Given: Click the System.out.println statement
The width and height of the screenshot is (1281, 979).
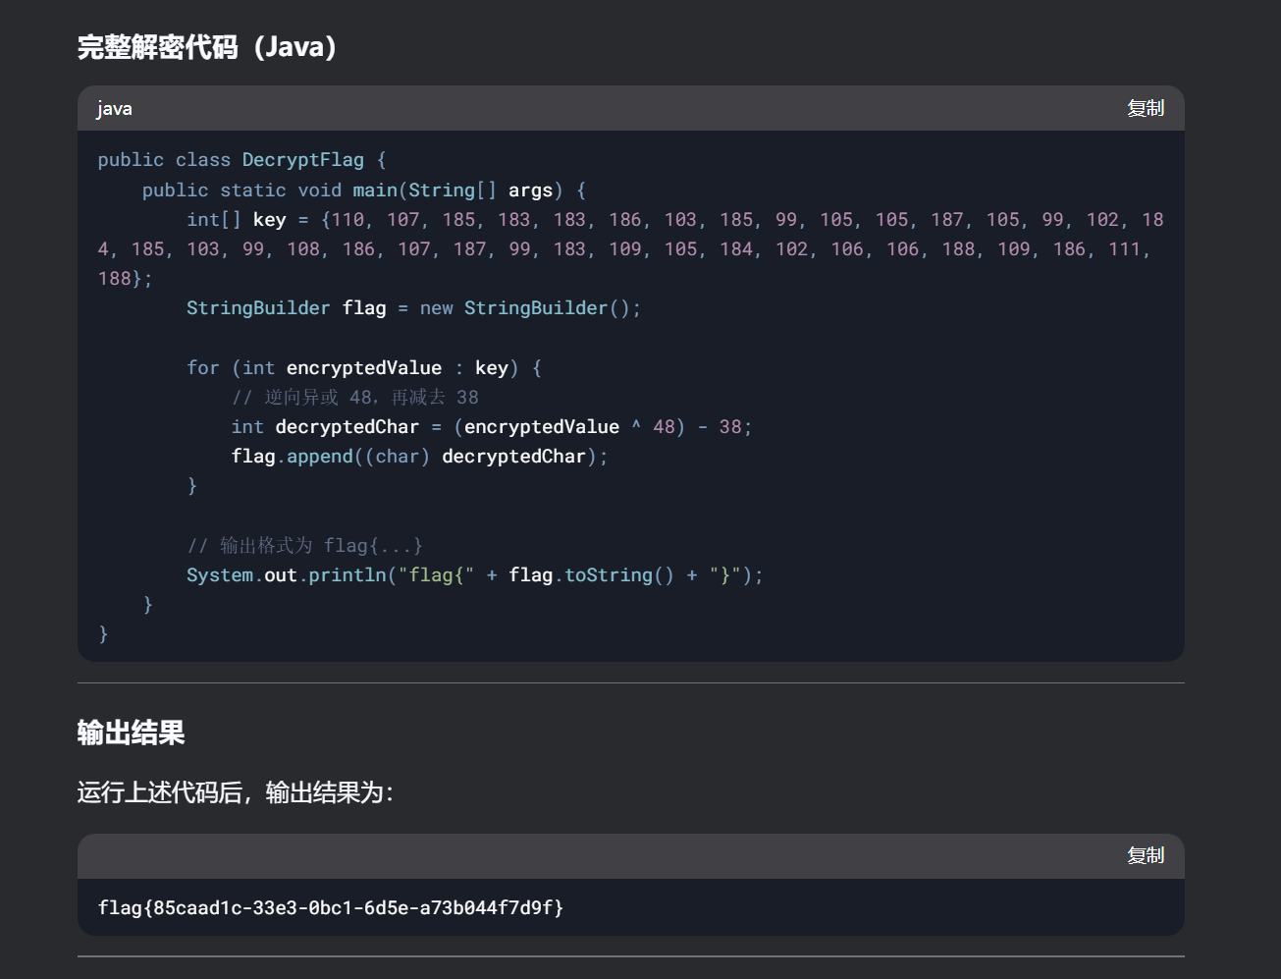Looking at the screenshot, I should 286,575.
